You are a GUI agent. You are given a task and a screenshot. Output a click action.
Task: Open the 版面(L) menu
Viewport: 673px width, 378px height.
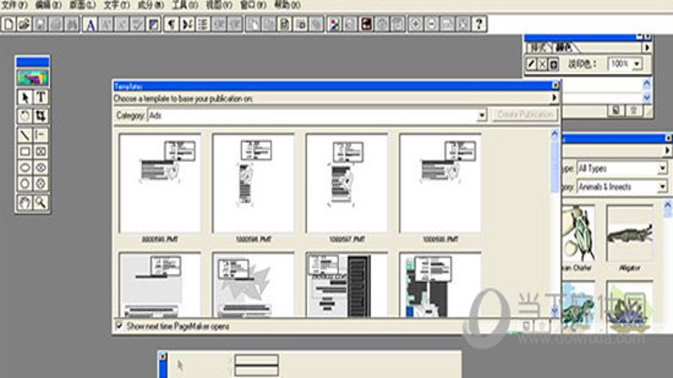(81, 5)
